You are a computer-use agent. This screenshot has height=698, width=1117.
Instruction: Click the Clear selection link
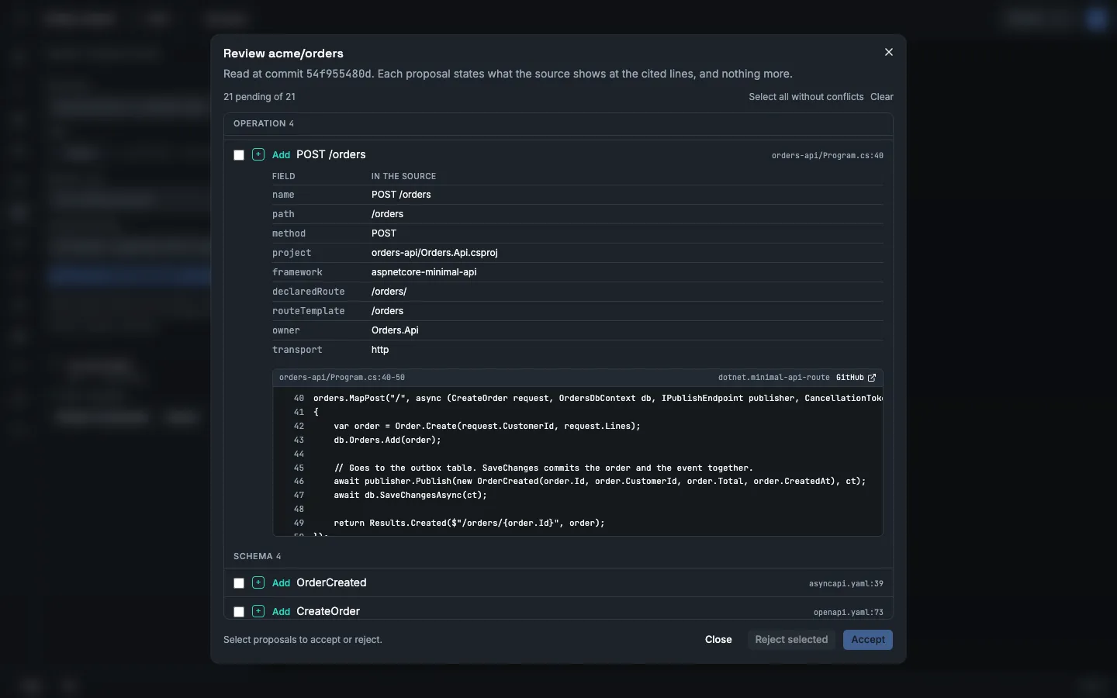pos(882,97)
